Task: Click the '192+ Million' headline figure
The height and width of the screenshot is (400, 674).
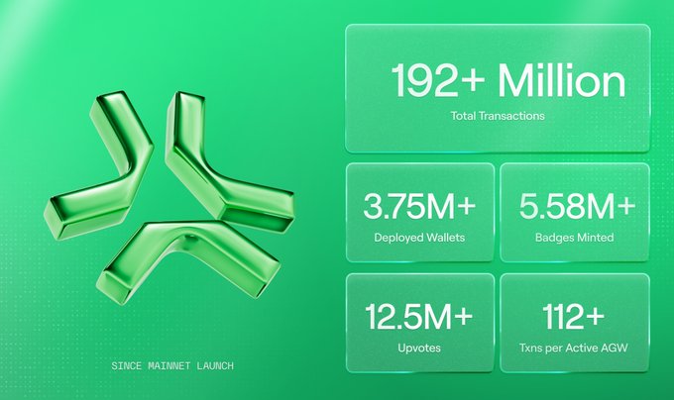Action: coord(508,80)
